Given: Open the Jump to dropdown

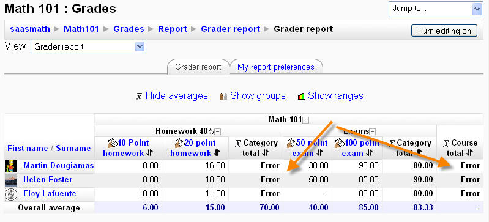Looking at the screenshot, I should (436, 9).
